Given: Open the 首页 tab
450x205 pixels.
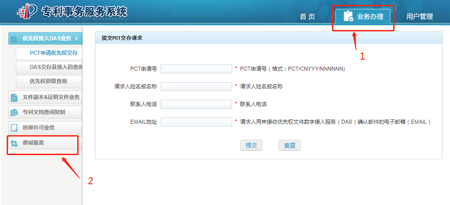Looking at the screenshot, I should (308, 16).
